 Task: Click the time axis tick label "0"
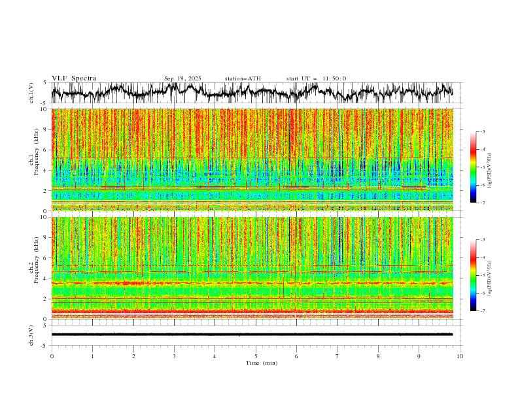tap(52, 356)
